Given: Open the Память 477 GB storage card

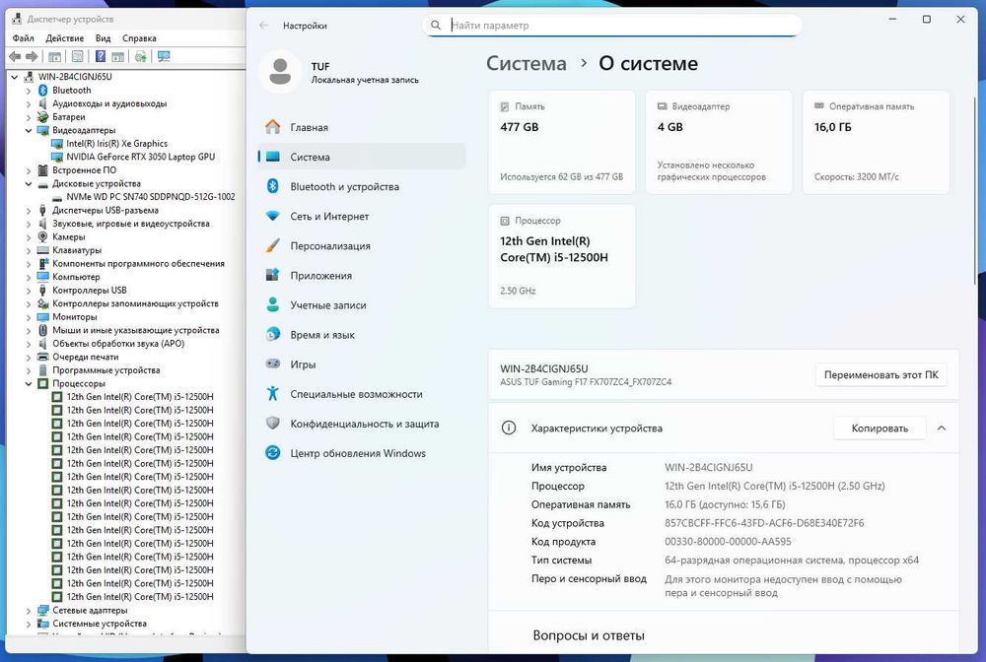Looking at the screenshot, I should 562,142.
